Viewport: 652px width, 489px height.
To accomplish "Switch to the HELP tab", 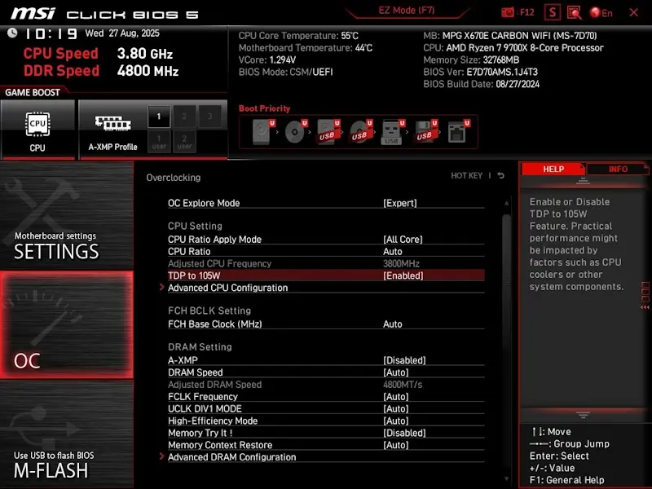I will coord(553,170).
